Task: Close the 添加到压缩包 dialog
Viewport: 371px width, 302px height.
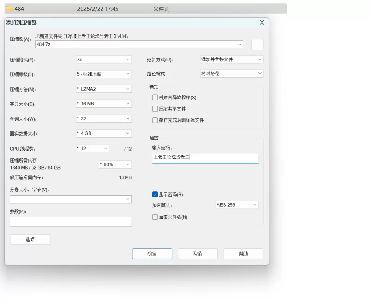Action: [262, 22]
